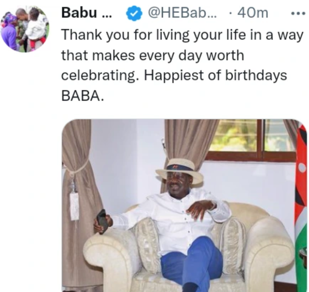309x292 pixels.
Task: Click the tweet text starting 'Thank you'
Action: [x=182, y=65]
